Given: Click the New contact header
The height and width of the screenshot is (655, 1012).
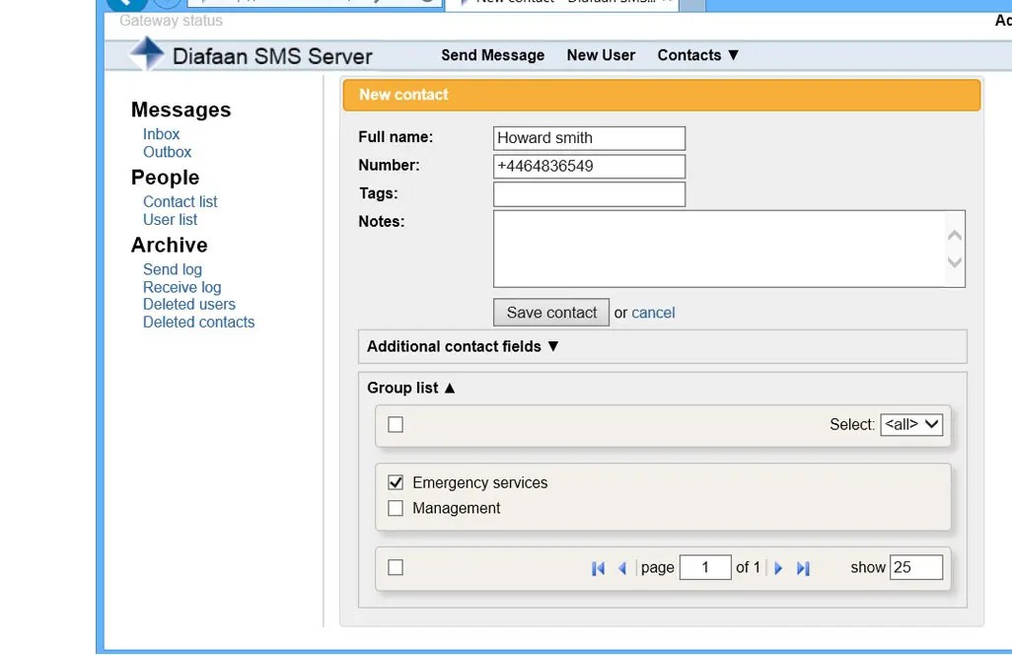Looking at the screenshot, I should (x=662, y=95).
